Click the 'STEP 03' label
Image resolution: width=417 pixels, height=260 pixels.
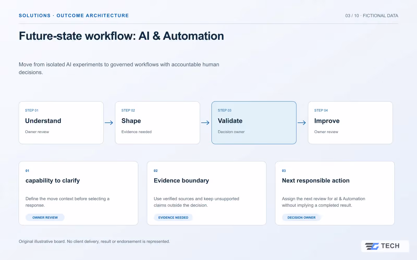click(x=225, y=110)
